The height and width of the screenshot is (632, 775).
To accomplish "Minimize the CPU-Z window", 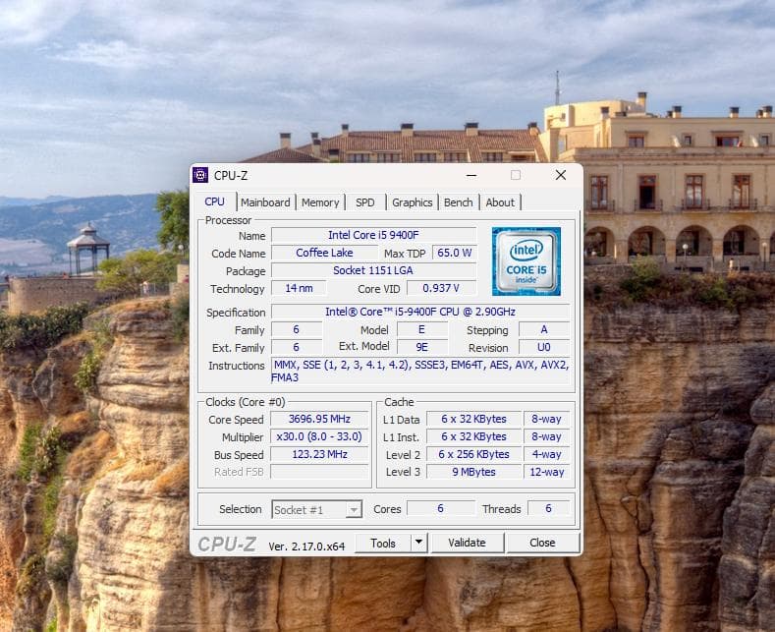I will point(470,175).
